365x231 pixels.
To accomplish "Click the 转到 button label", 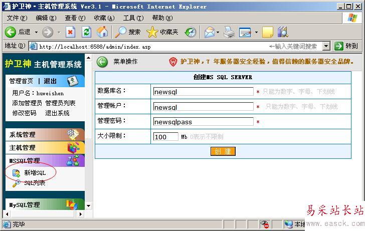I will [351, 46].
